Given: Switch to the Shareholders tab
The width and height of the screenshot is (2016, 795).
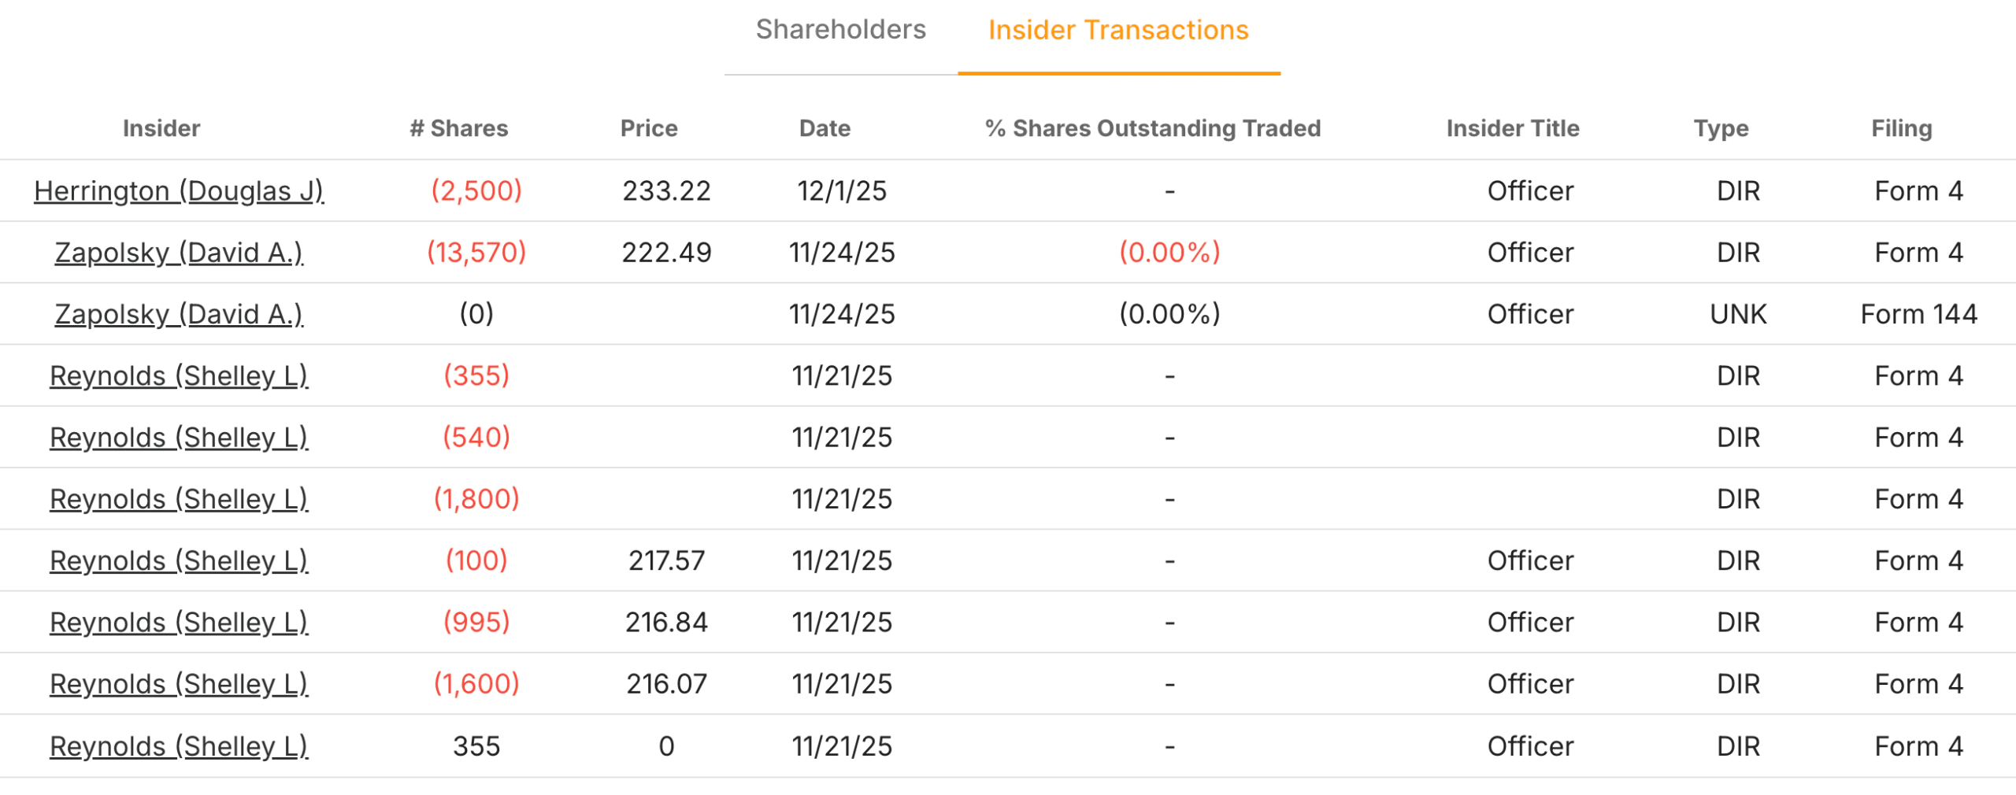Looking at the screenshot, I should point(841,30).
